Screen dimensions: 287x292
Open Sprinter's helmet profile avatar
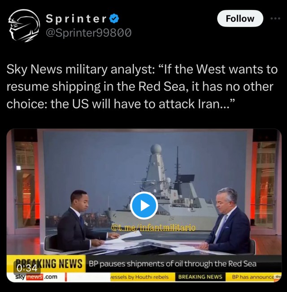point(24,26)
